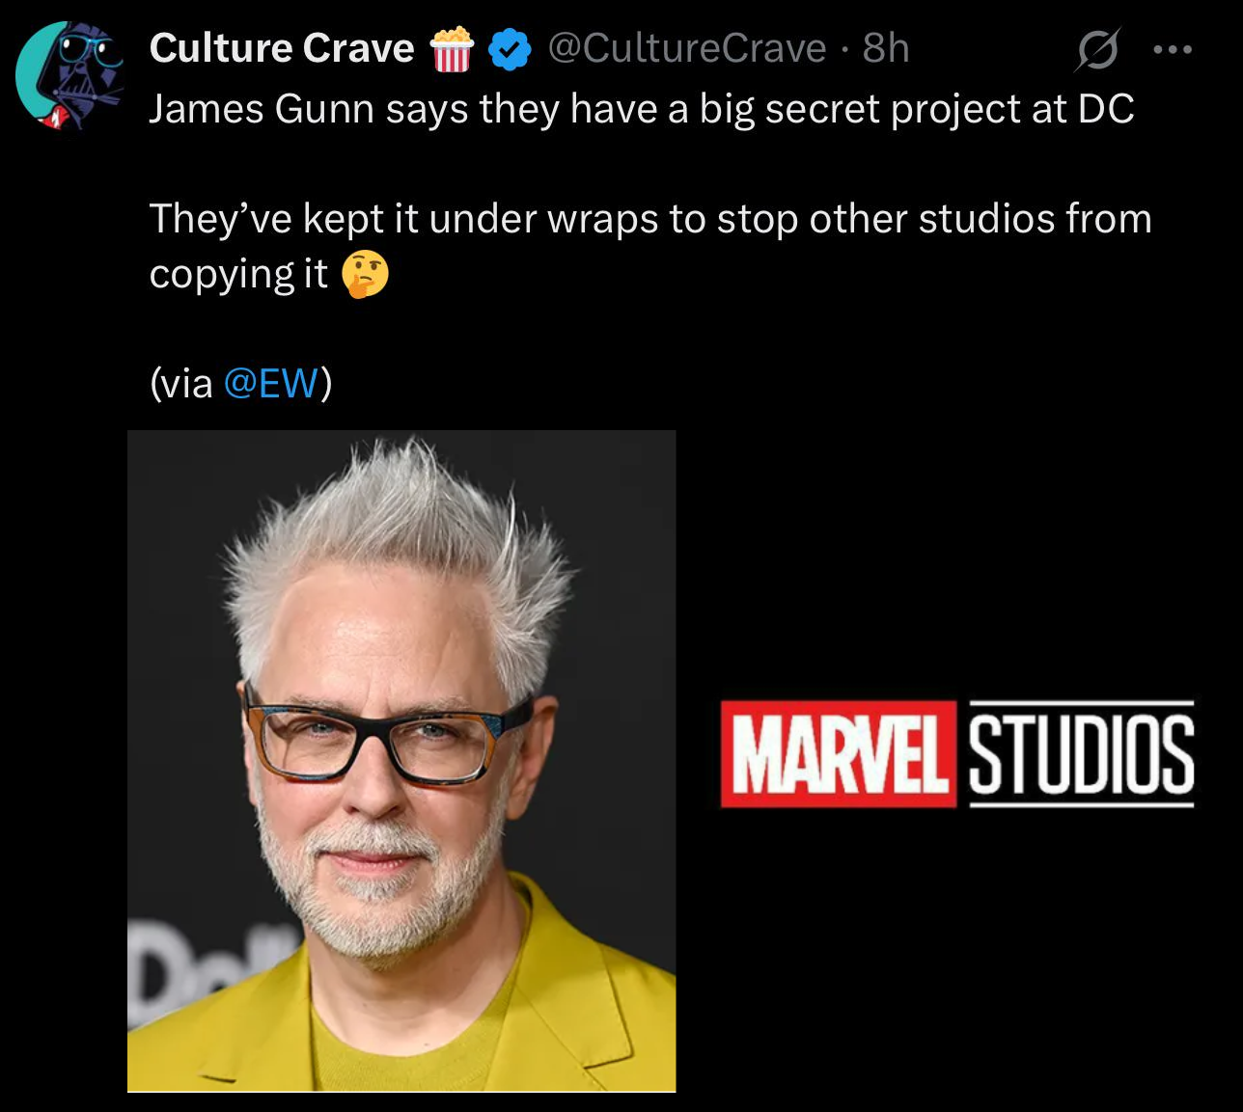Open the Culture Crave profile avatar

69,75
